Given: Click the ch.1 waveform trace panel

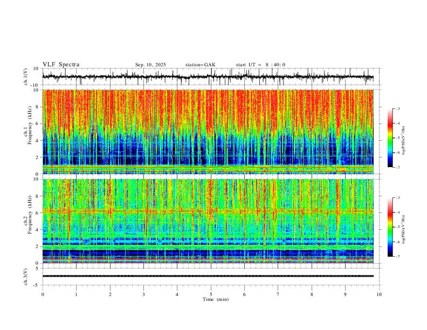Looking at the screenshot, I should click(212, 77).
